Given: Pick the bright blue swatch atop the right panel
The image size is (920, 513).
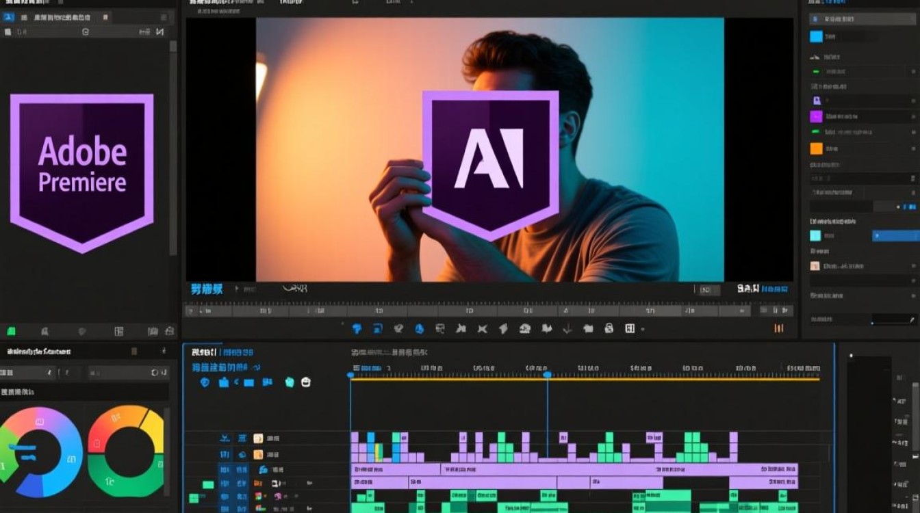Looking at the screenshot, I should point(816,37).
